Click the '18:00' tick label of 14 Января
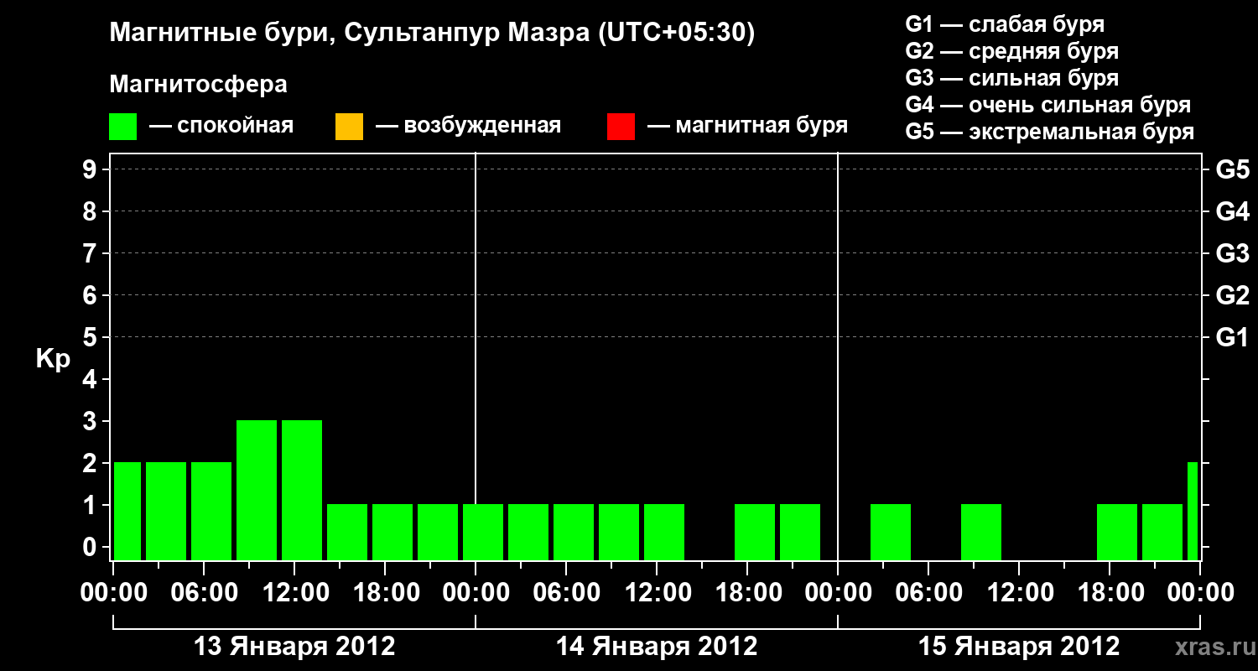The image size is (1258, 671). click(x=747, y=593)
